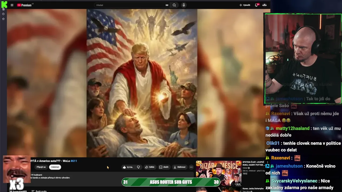This screenshot has width=342, height=192.
Task: Click the Trump painting video frame
Action: (142, 83)
